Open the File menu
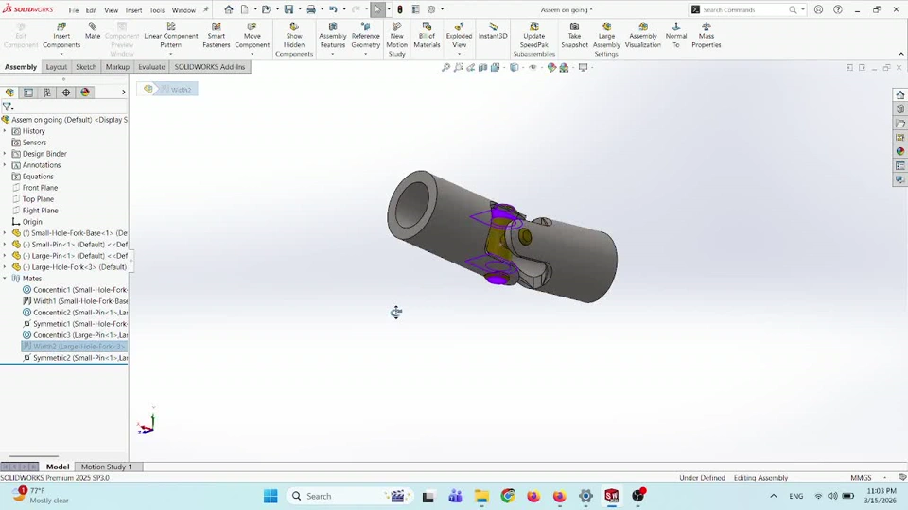Screen dimensions: 908x510 click(74, 10)
